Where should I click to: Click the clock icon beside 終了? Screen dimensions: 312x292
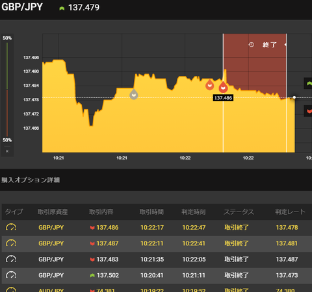251,45
